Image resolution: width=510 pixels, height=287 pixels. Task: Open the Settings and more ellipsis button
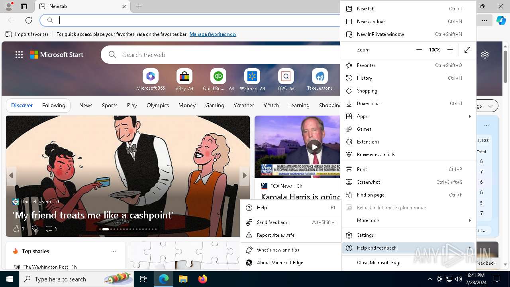(x=484, y=20)
